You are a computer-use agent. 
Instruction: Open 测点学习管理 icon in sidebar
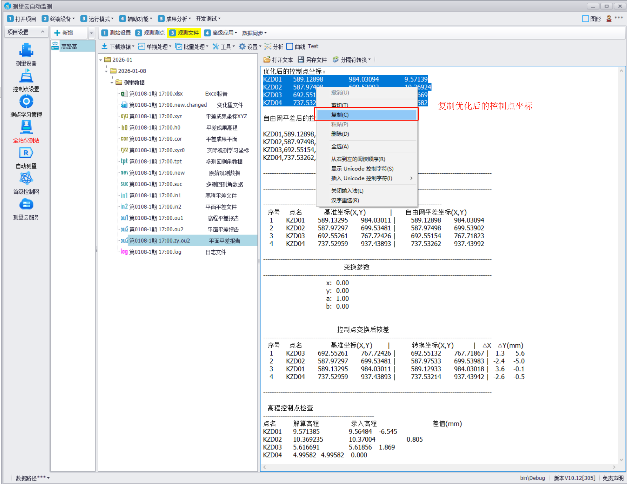coord(26,102)
